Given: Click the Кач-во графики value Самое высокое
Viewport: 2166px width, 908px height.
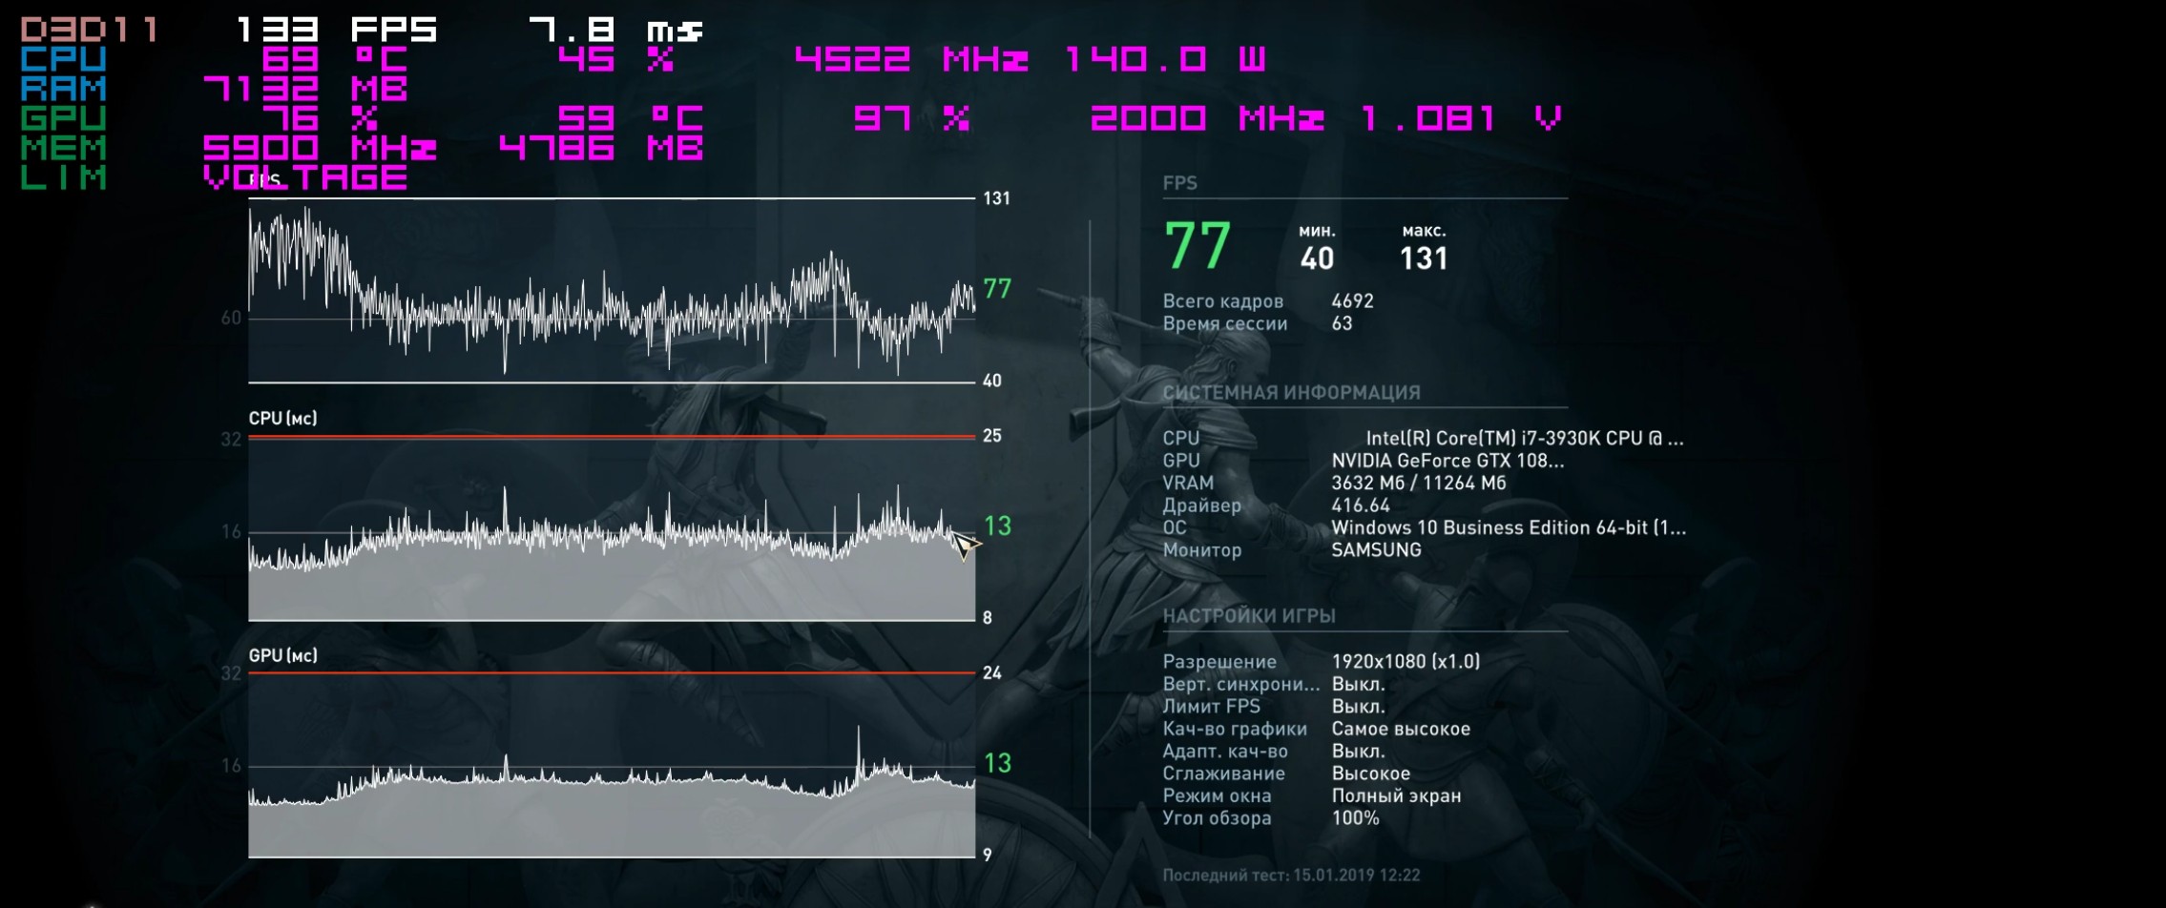Looking at the screenshot, I should [1401, 729].
